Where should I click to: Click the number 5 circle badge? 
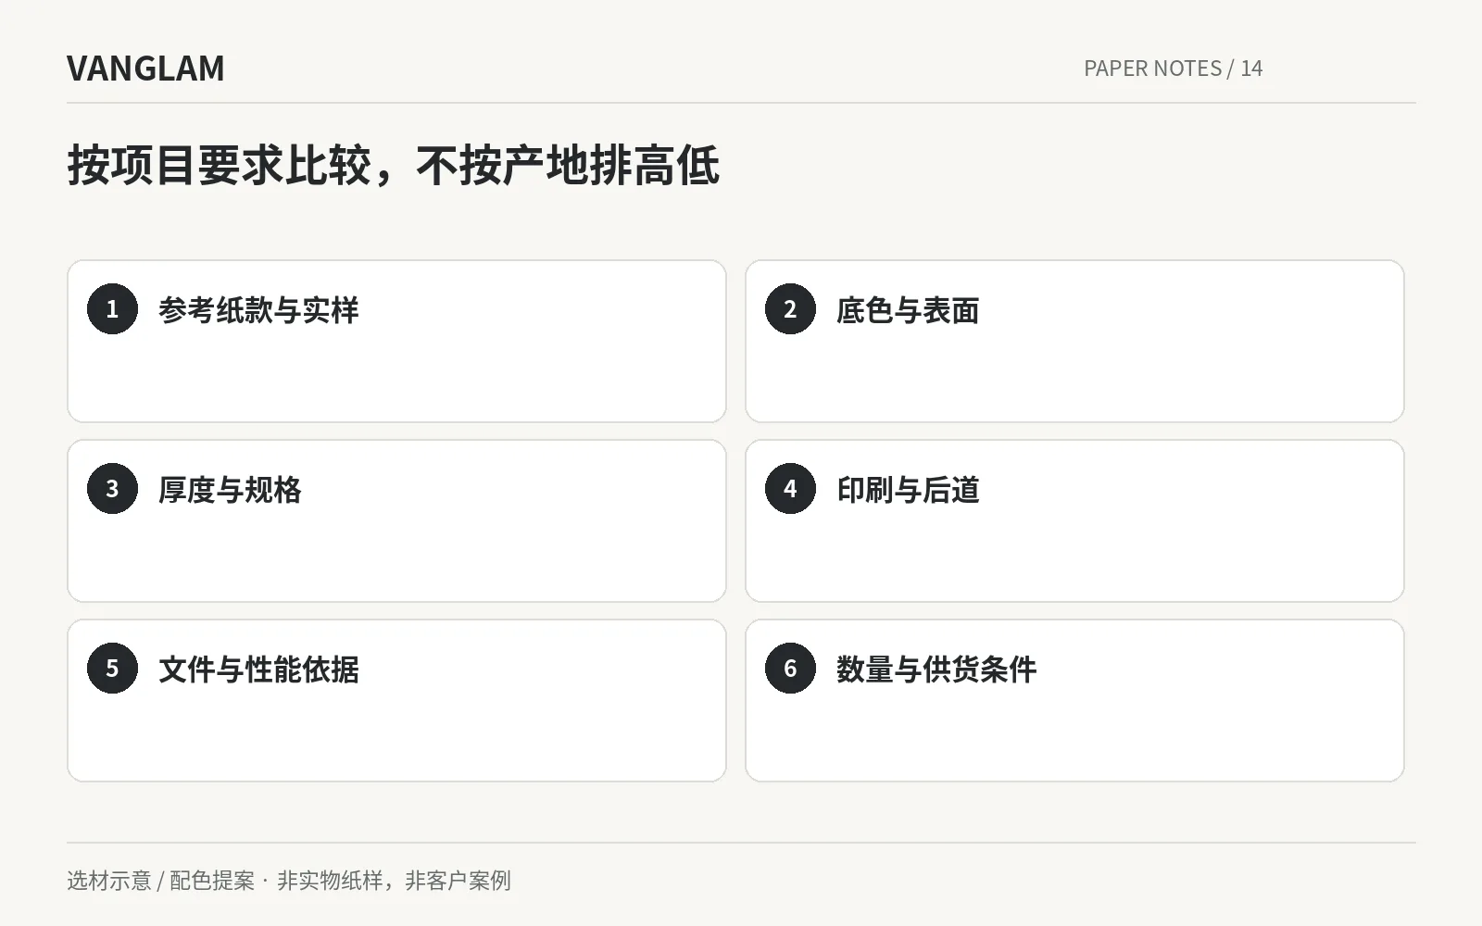(112, 668)
